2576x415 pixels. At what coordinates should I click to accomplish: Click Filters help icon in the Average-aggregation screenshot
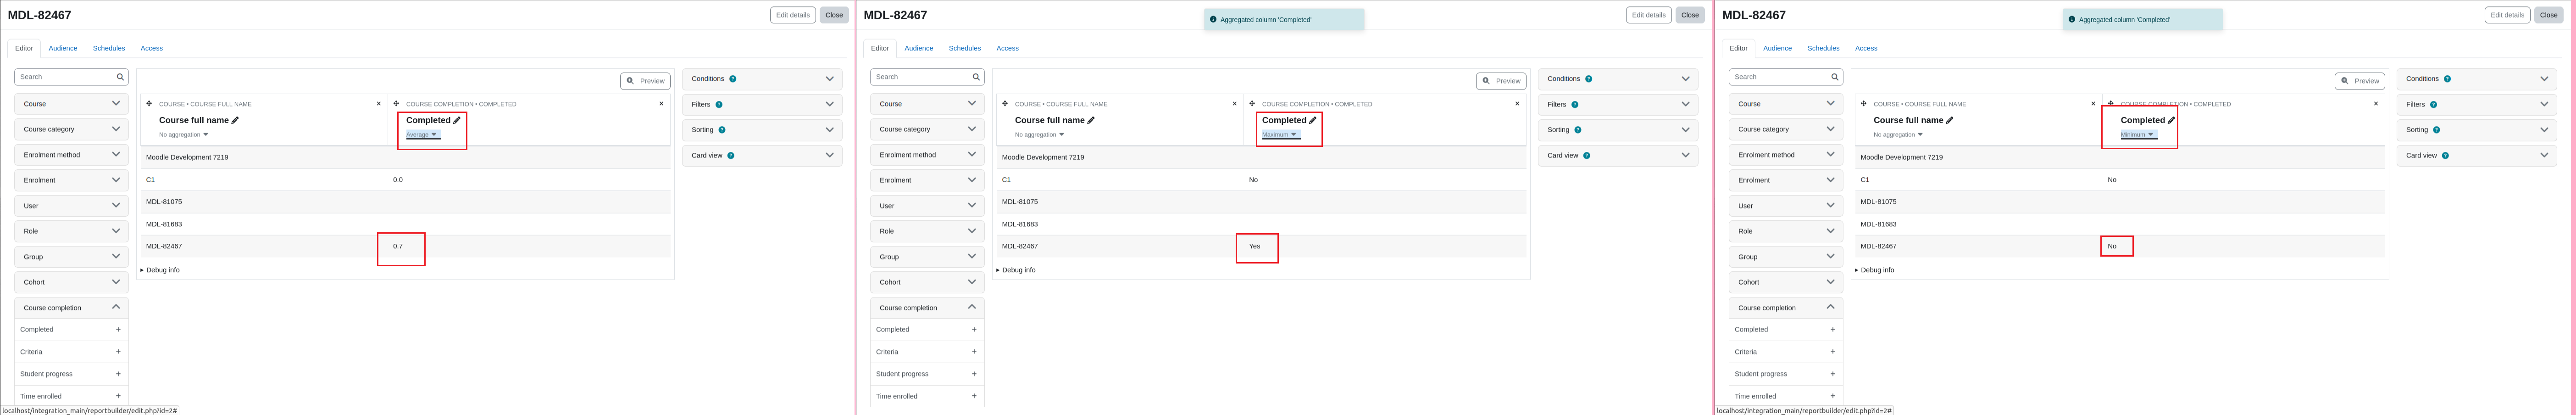tap(719, 104)
